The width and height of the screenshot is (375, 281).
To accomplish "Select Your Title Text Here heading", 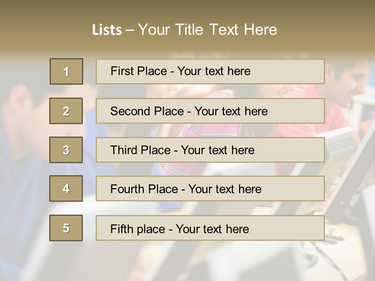I will pos(207,30).
